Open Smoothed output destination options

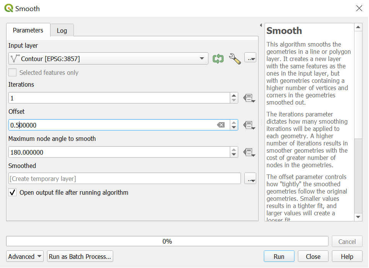250,179
